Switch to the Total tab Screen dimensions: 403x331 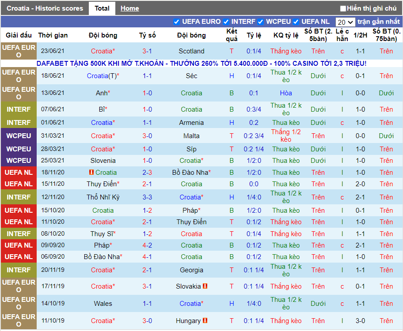pos(102,8)
